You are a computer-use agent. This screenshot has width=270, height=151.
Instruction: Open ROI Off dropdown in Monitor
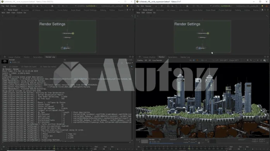coord(224,60)
